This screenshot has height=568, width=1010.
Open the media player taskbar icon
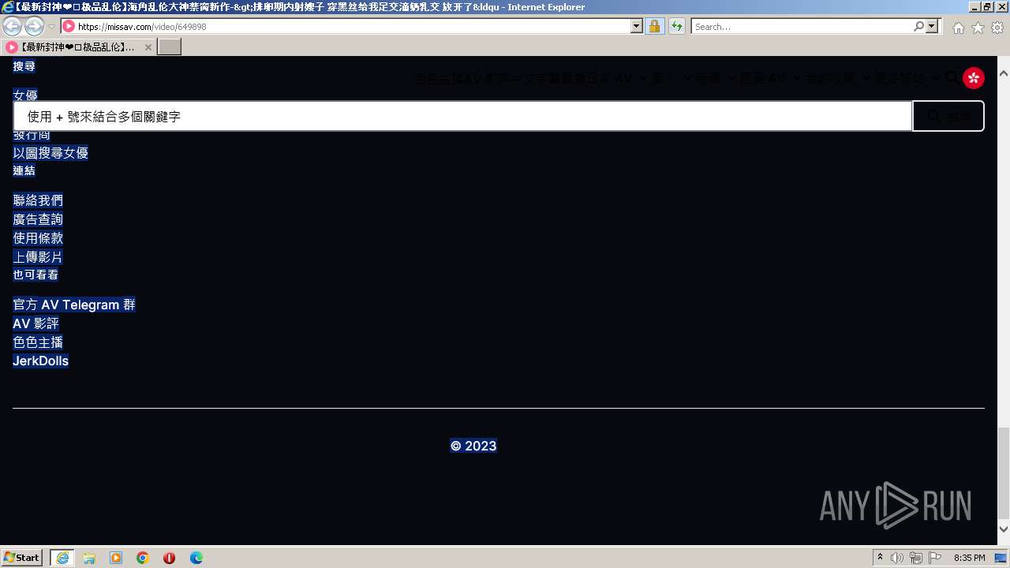(x=116, y=558)
